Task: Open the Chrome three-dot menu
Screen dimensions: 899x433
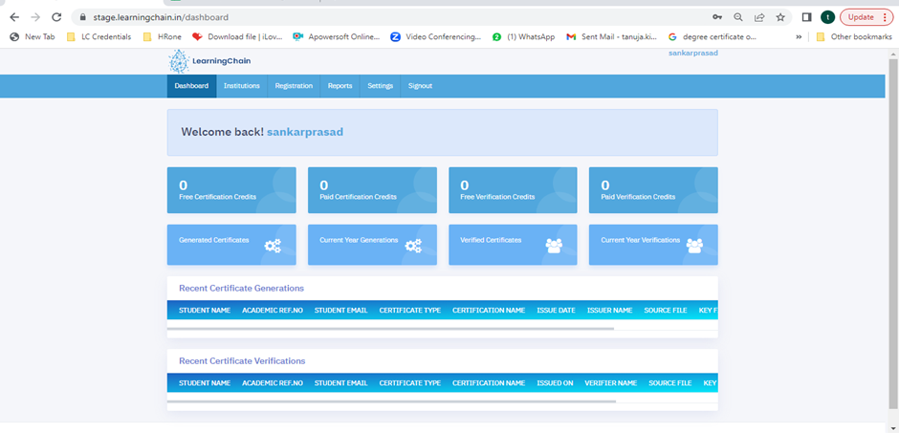Action: click(885, 17)
